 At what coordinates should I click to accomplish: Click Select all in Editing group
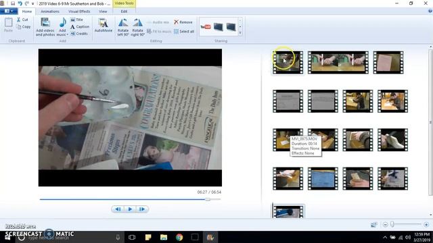point(184,32)
